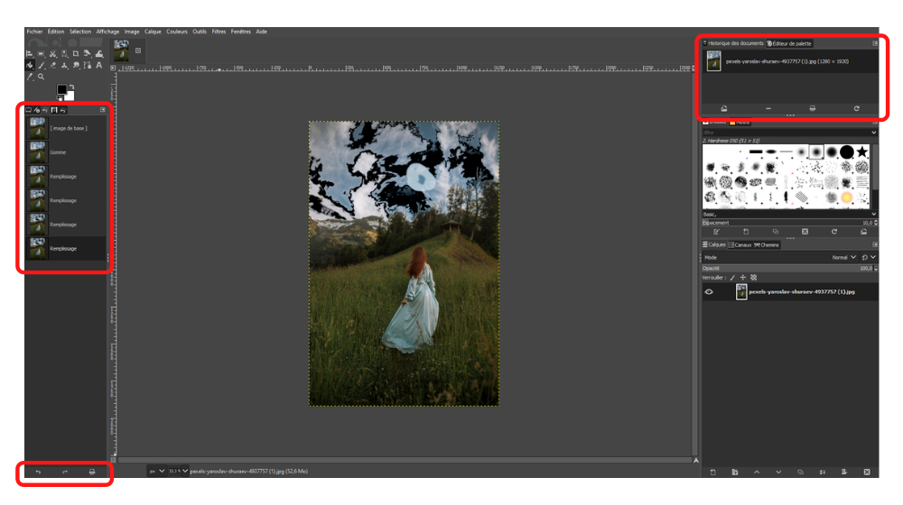Select the Rectangle selection tool
Image resolution: width=903 pixels, height=505 pixels.
(41, 53)
